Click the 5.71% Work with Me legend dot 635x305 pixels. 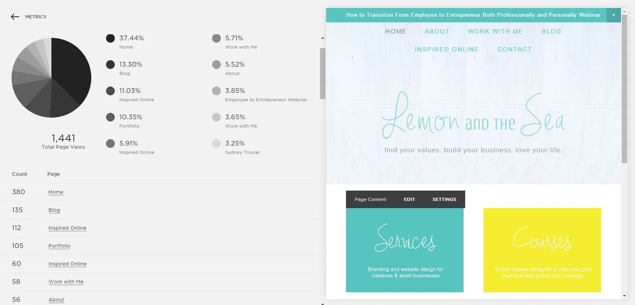216,38
